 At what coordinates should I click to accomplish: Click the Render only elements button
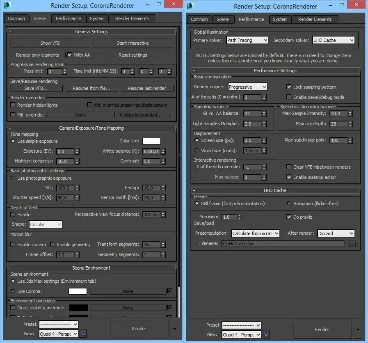coord(38,55)
